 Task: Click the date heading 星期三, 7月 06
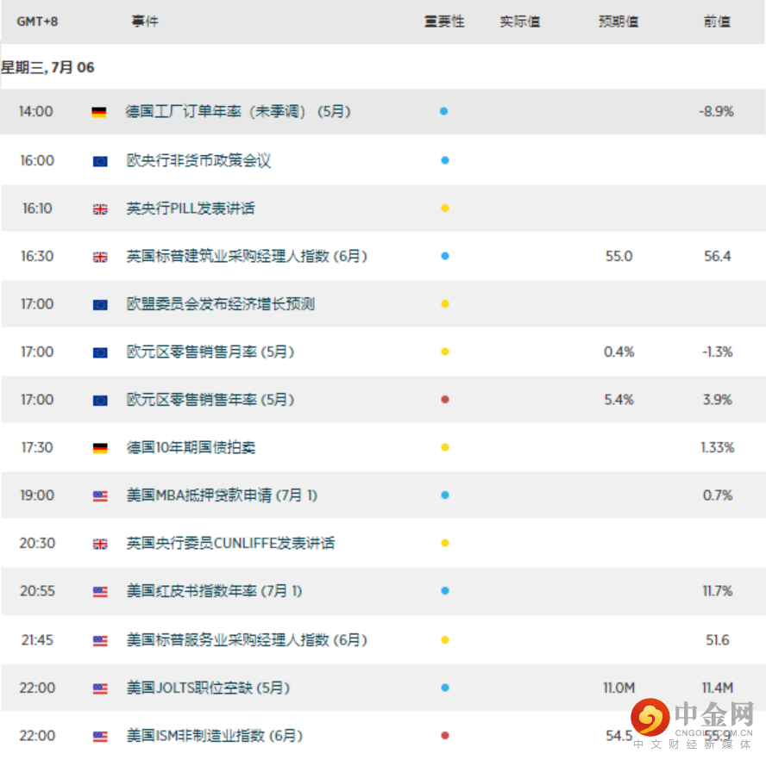(x=47, y=67)
